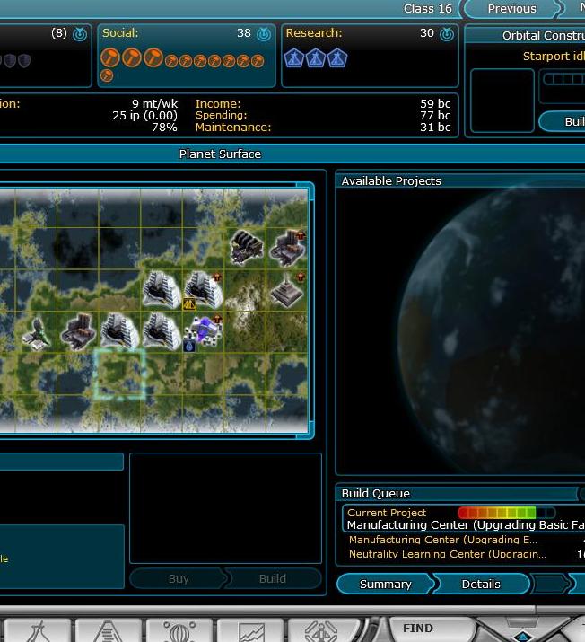Click the current project progress bar
Screen dimensions: 585x642
pos(506,512)
